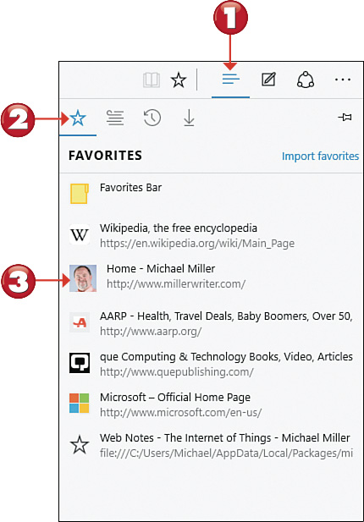Open the Downloads arrow tab
The width and height of the screenshot is (364, 522).
189,118
